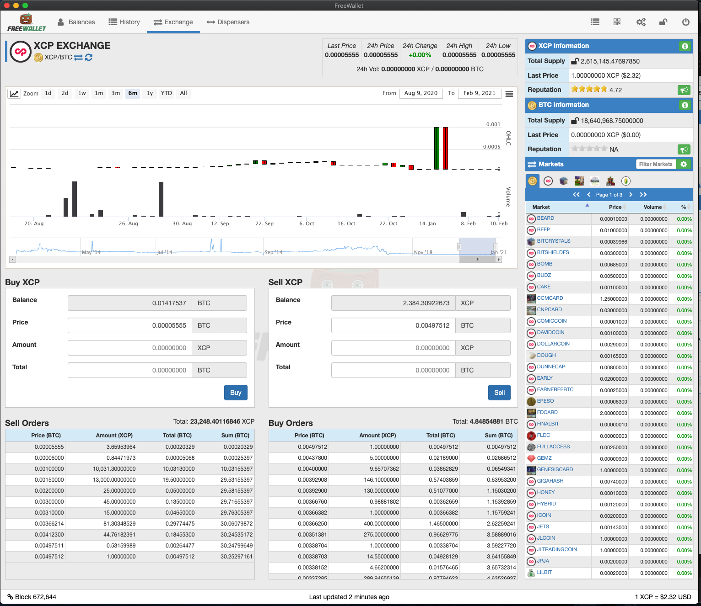This screenshot has height=606, width=701.
Task: Click chart navigator scroll left arrow
Action: click(13, 259)
